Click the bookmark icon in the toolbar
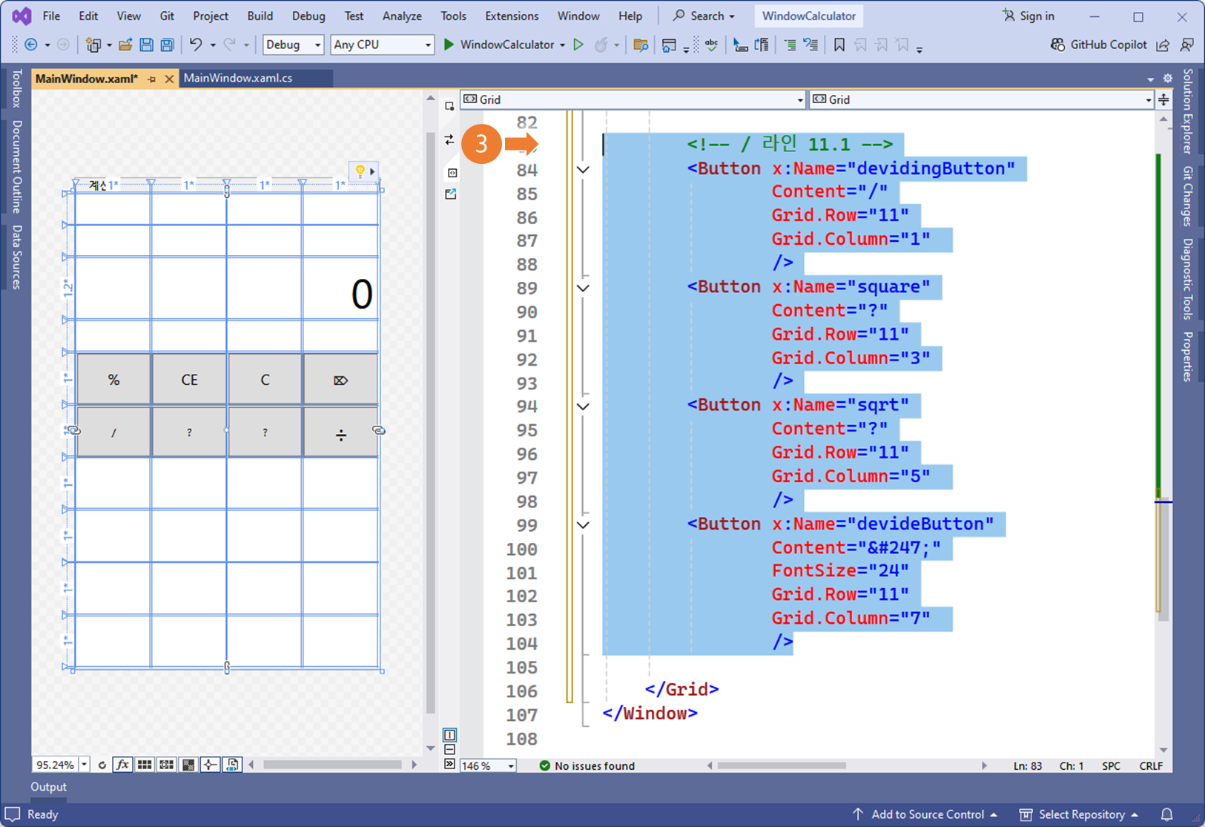 coord(839,45)
